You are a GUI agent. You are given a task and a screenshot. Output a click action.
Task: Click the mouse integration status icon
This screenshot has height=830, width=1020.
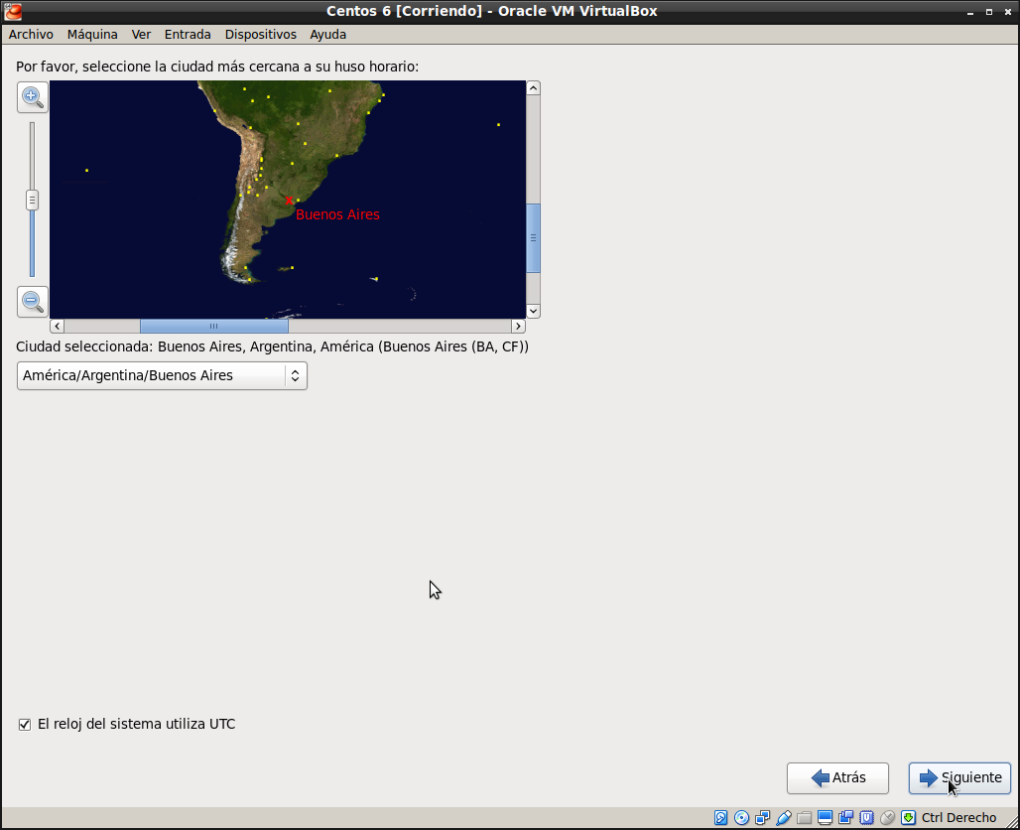pyautogui.click(x=887, y=818)
